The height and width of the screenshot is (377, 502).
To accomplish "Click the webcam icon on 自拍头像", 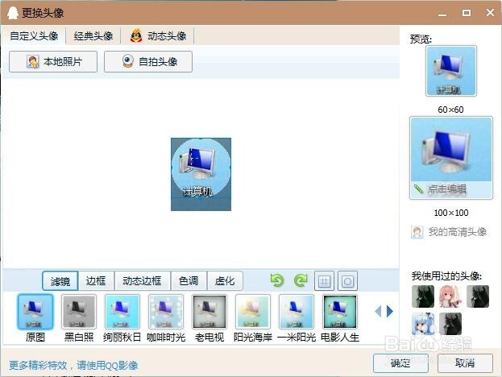I will (128, 61).
